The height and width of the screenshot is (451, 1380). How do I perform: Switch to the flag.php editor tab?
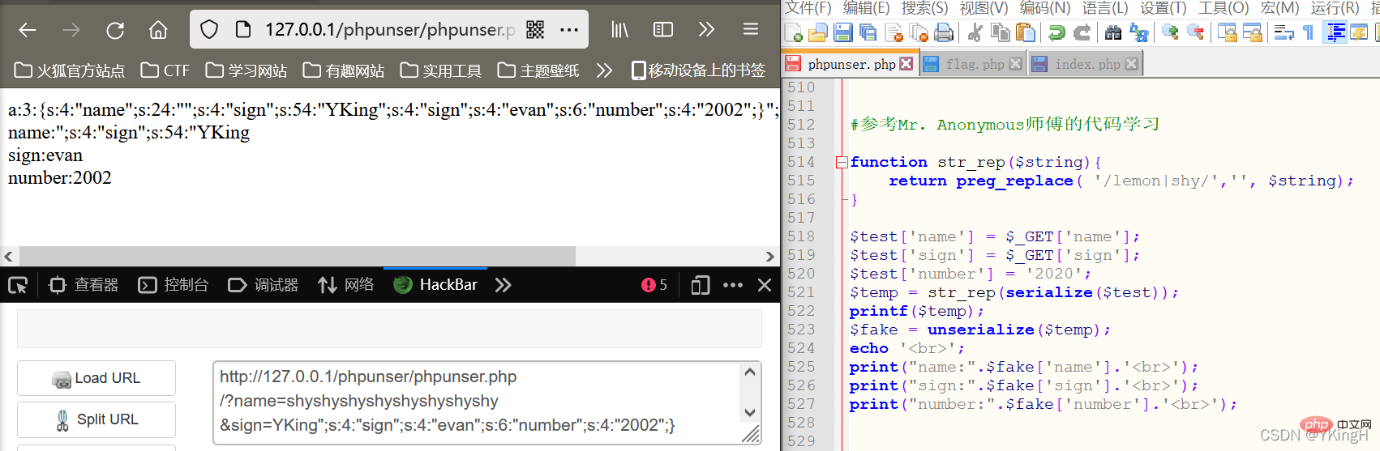click(x=974, y=64)
